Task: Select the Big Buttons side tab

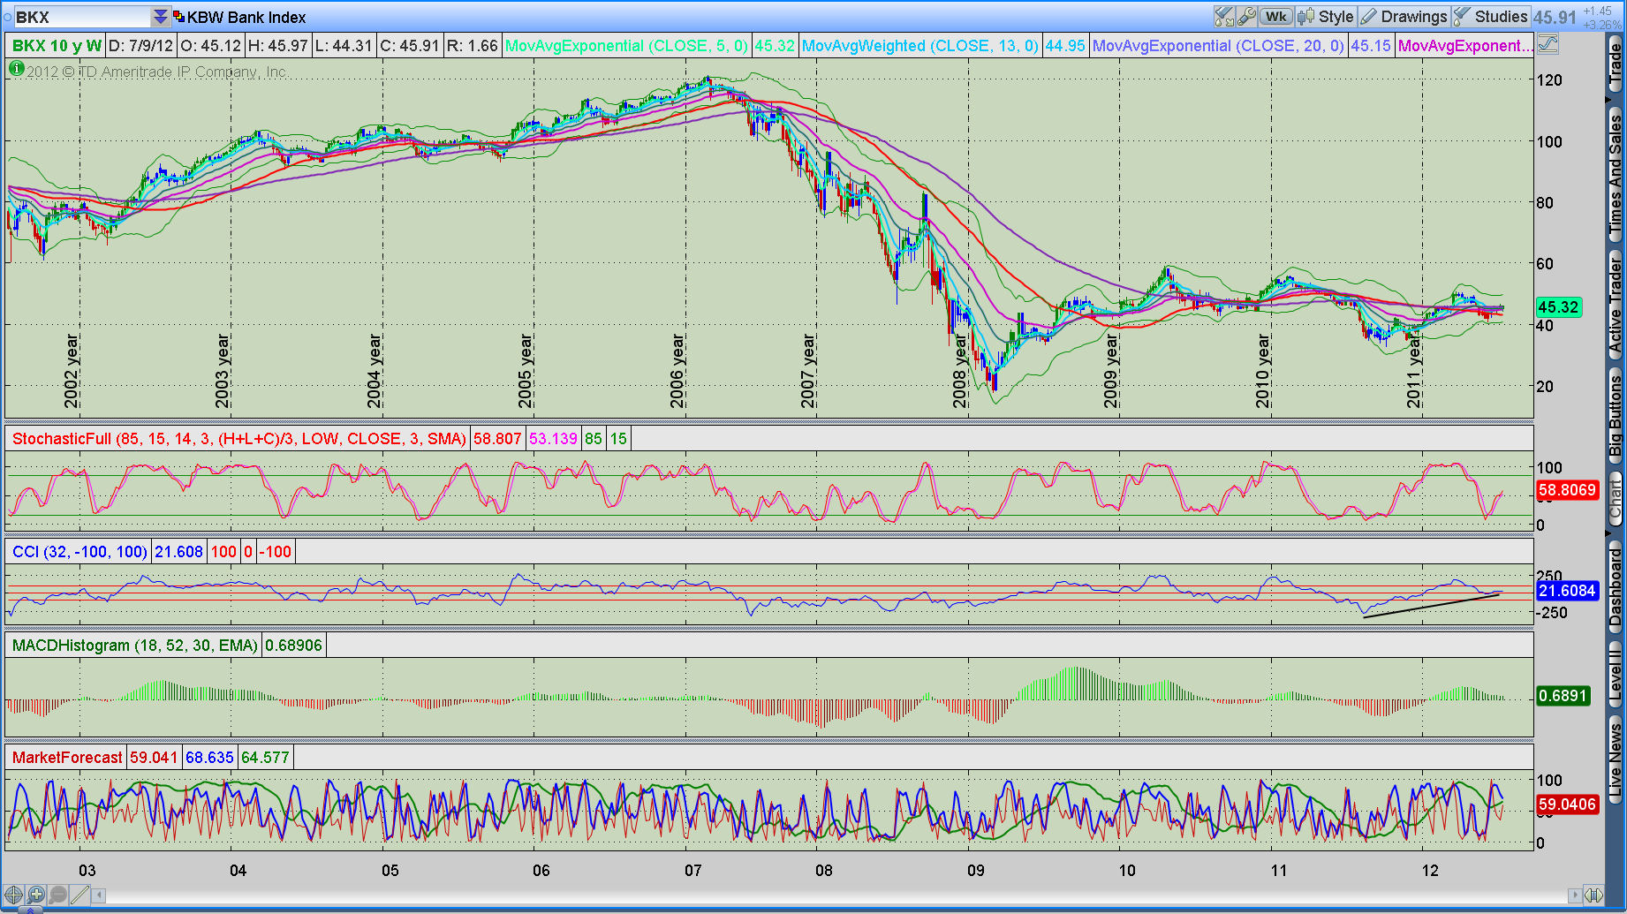Action: click(1616, 415)
